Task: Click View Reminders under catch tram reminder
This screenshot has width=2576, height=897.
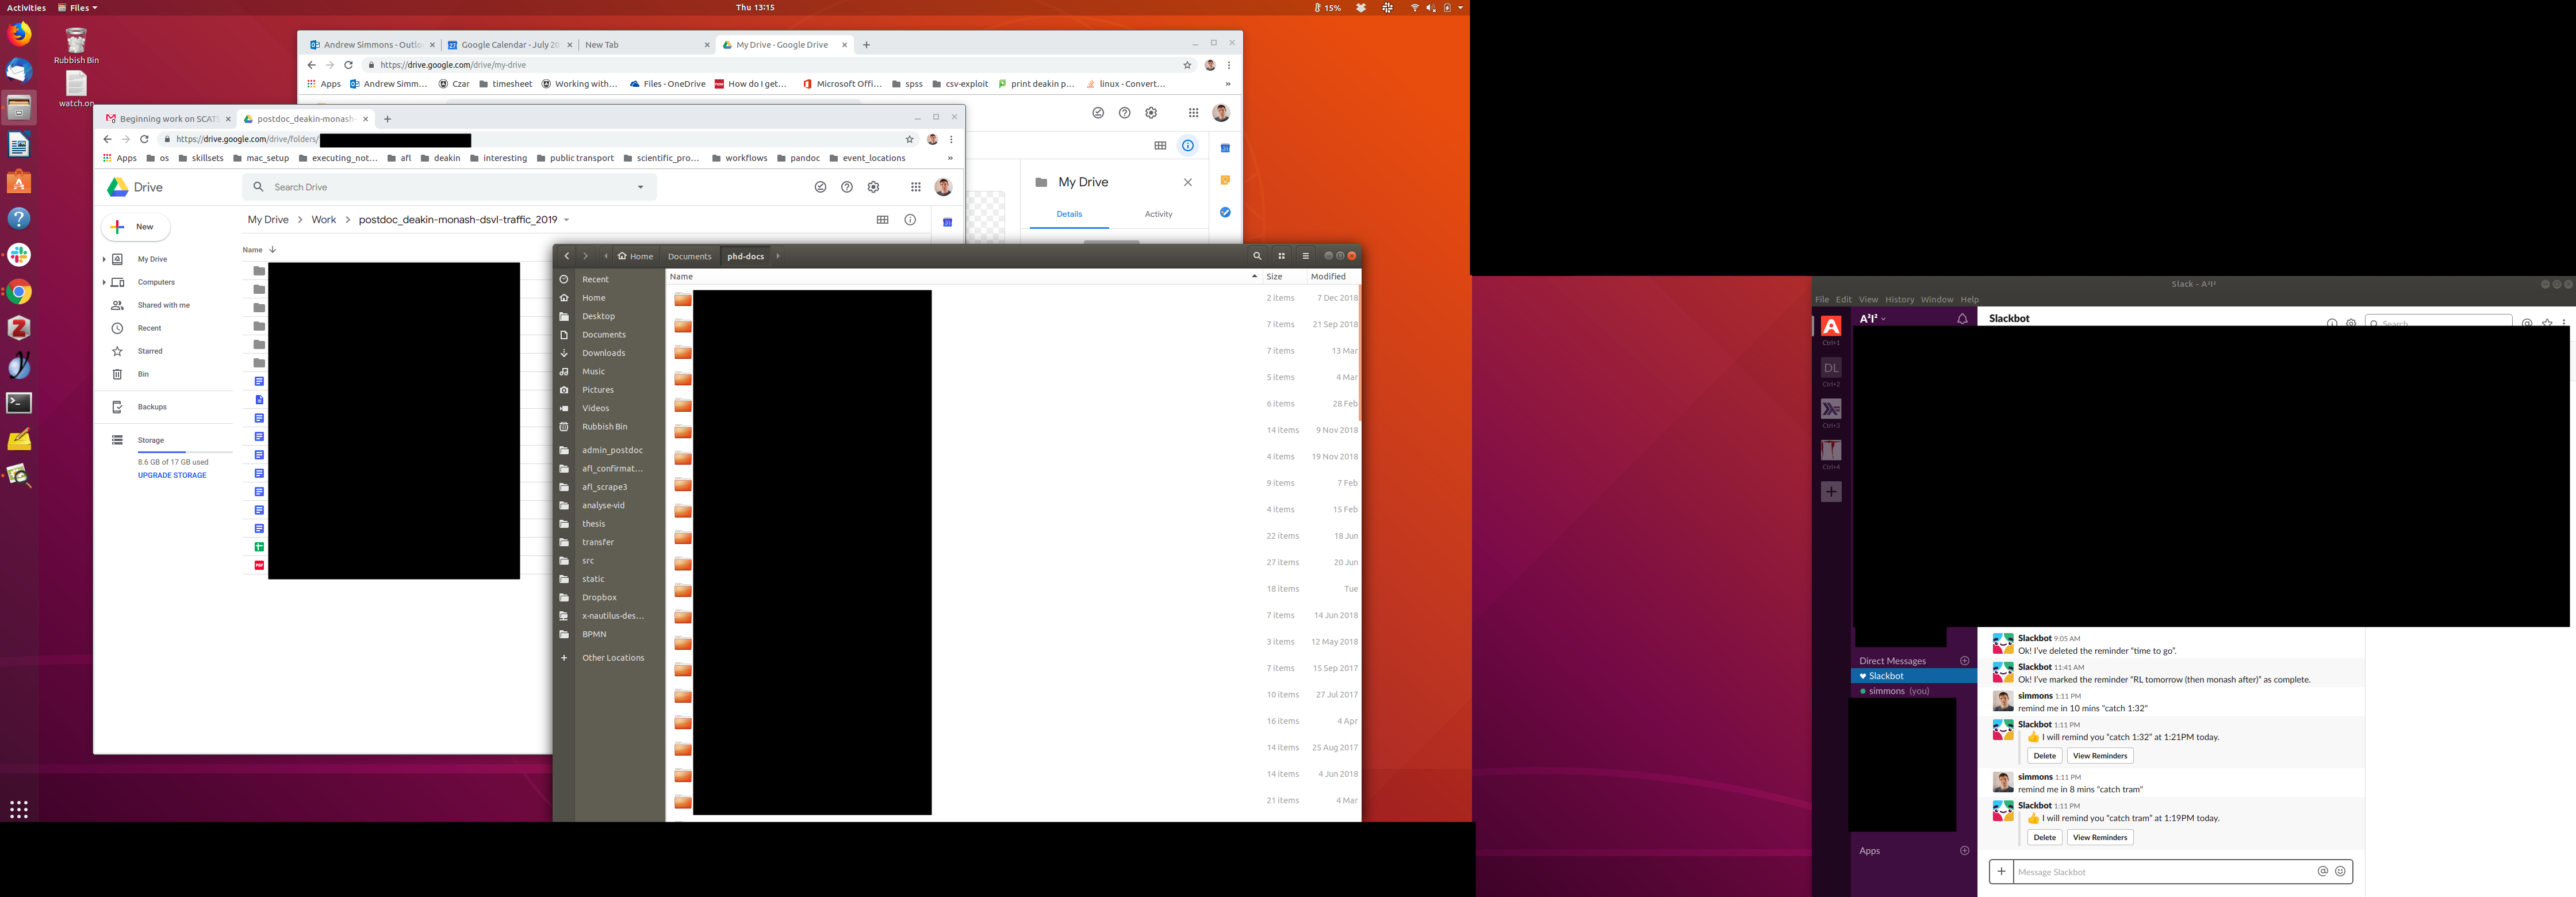Action: (x=2099, y=837)
